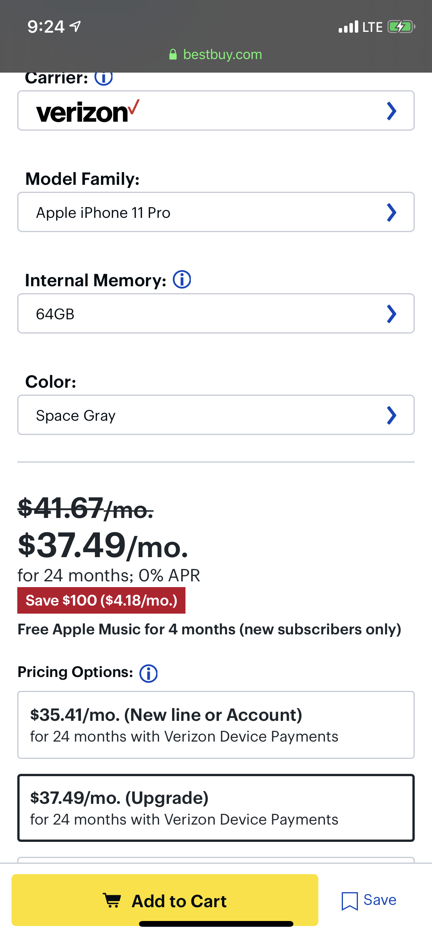The image size is (432, 936).
Task: Open the Verizon carrier selector
Action: tap(216, 111)
